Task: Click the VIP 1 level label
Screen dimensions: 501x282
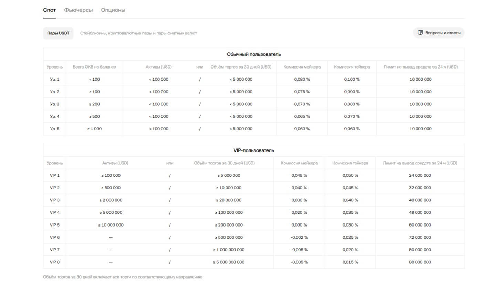Action: pos(54,175)
